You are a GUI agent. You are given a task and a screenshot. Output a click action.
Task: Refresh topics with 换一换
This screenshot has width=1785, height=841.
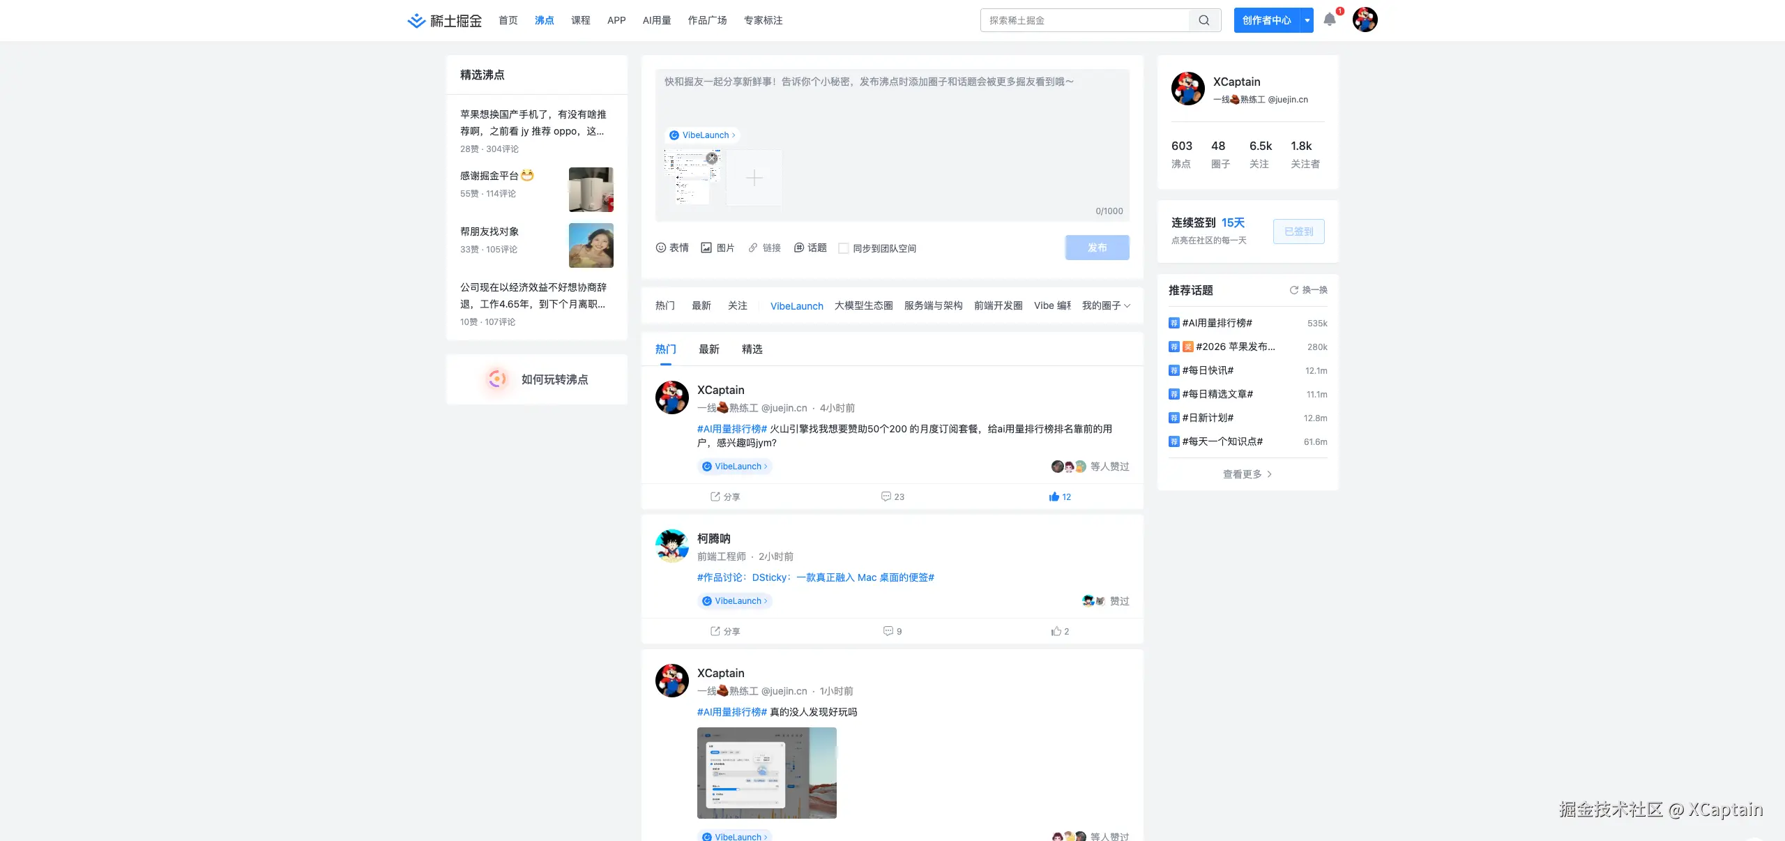pyautogui.click(x=1309, y=290)
